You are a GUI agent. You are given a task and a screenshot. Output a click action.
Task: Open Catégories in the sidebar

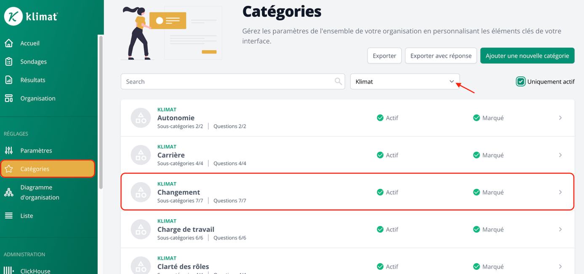click(47, 169)
